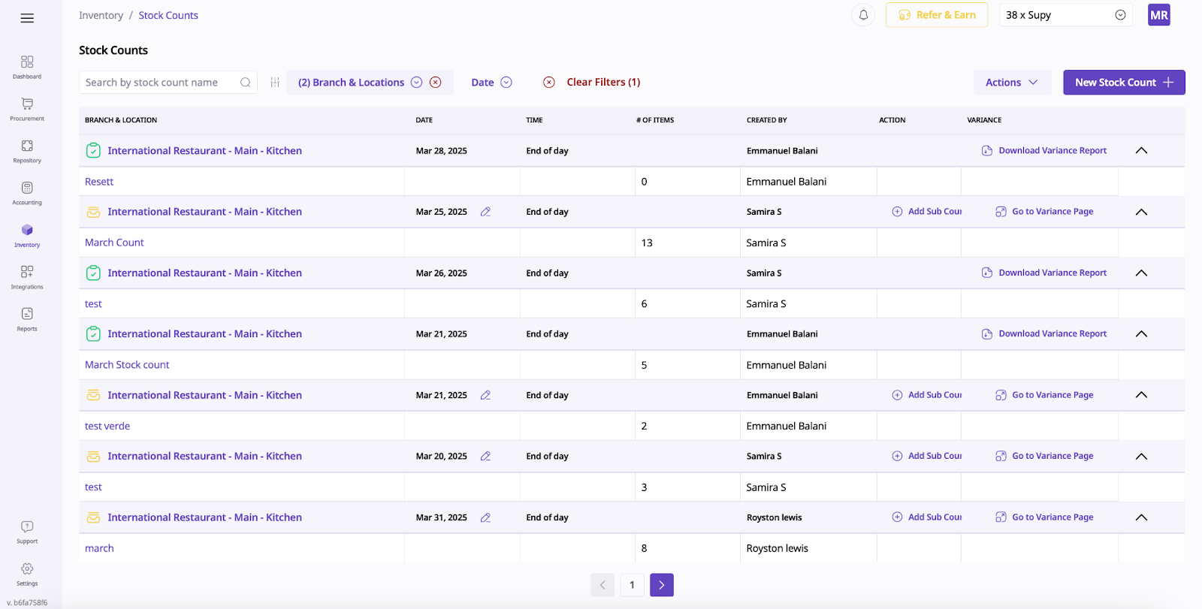Screen dimensions: 1202x609
Task: Edit the Mar 20, 2025 stock count date
Action: coord(485,456)
